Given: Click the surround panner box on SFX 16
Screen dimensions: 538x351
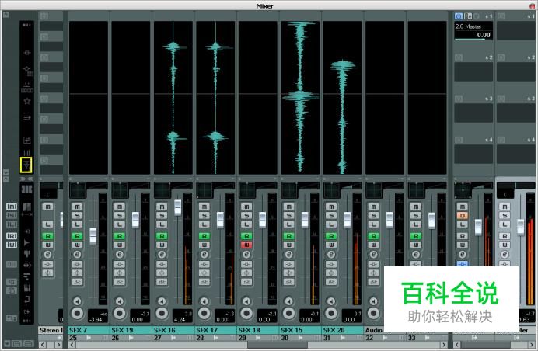Looking at the screenshot, I should [162, 190].
